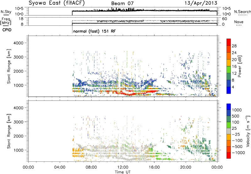The image size is (251, 174).
Task: Click the 'N.Search' legend label
Action: click(243, 12)
